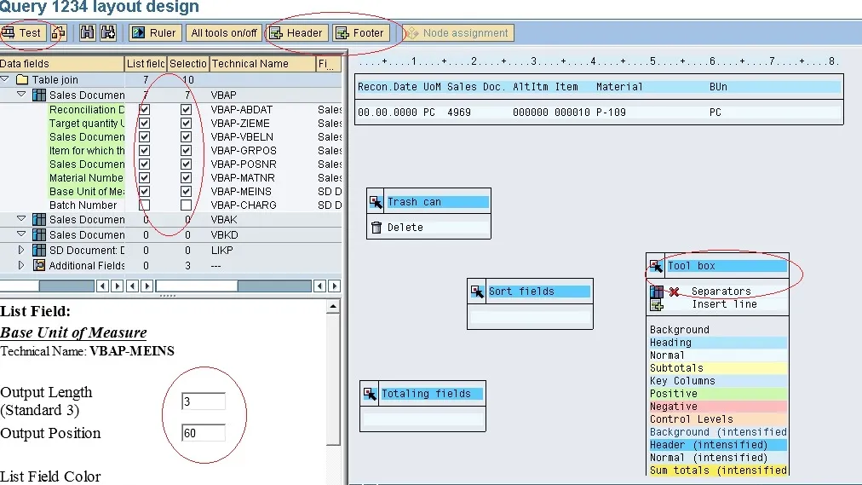This screenshot has height=485, width=862.
Task: Click the Material heading in list preview
Action: tap(619, 87)
